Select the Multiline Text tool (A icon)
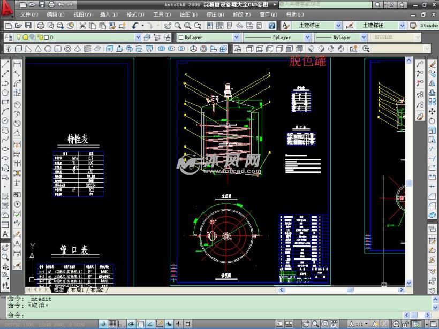Viewport: 439px width, 329px height. pos(5,234)
